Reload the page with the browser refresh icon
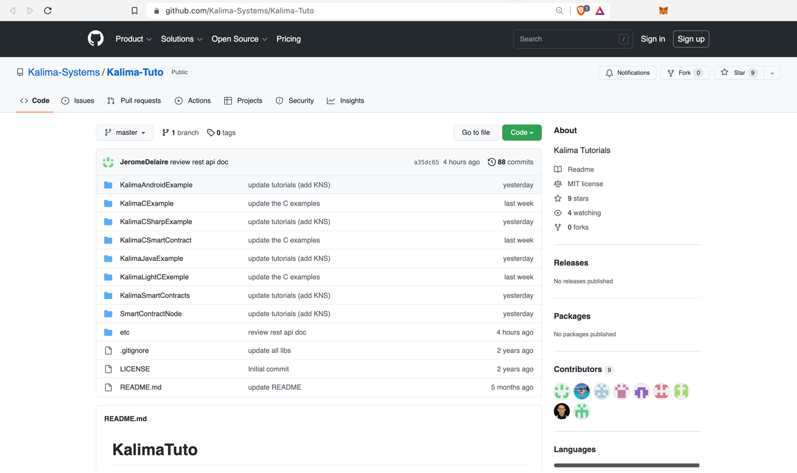797x473 pixels. click(48, 11)
